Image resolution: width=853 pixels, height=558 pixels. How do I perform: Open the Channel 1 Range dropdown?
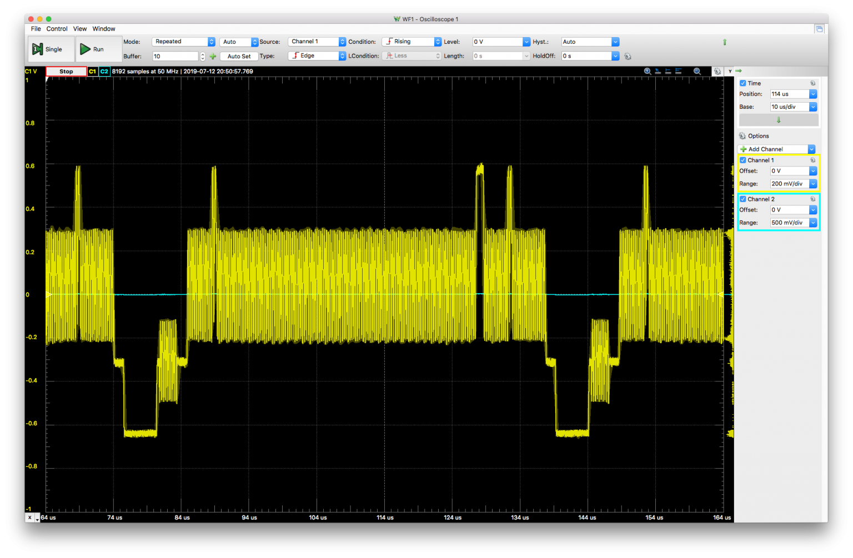pyautogui.click(x=813, y=184)
